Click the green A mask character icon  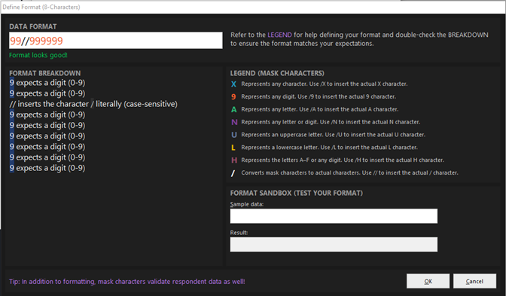(x=233, y=109)
